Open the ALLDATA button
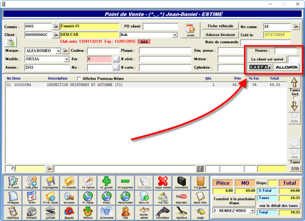The image size is (305, 221). coord(286,67)
